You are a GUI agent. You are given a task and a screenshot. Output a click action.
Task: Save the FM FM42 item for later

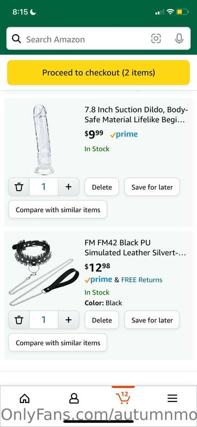(x=152, y=320)
